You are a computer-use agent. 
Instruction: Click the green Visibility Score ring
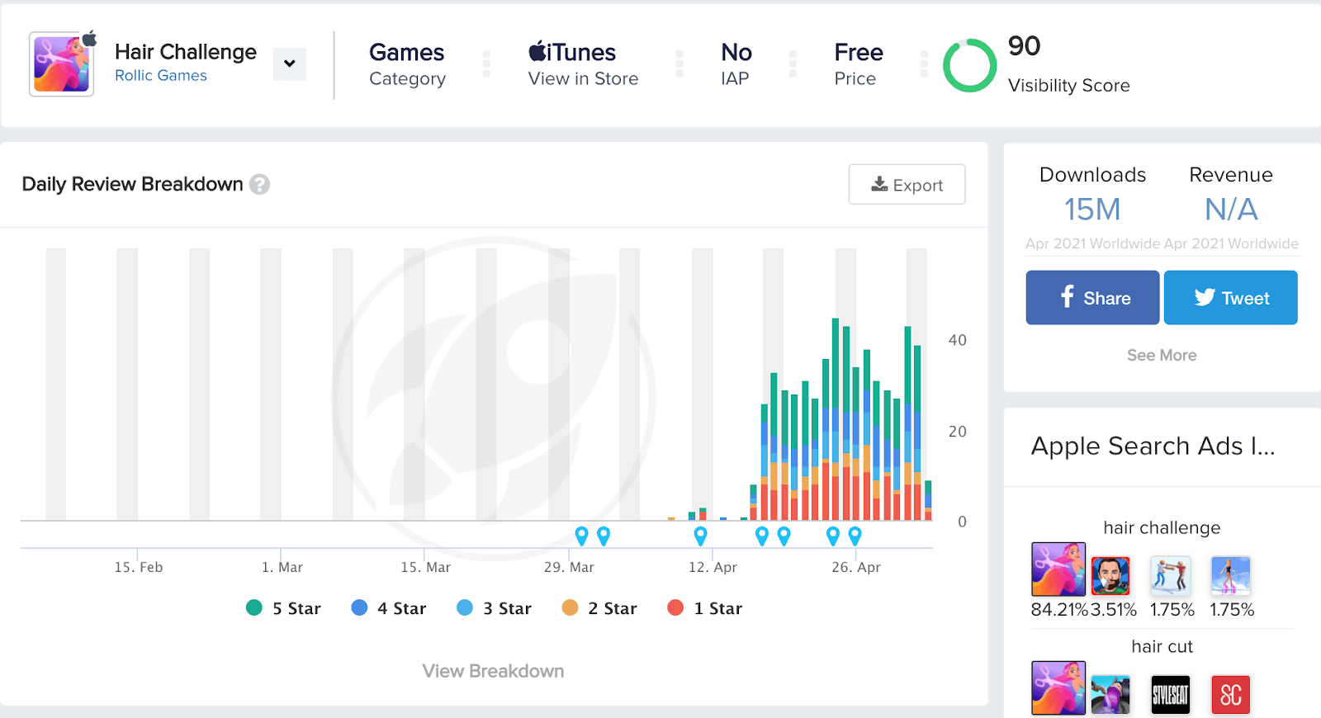tap(969, 65)
